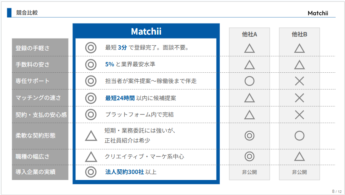Click 他社B's triangle for 登録の手軽さ

(299, 48)
